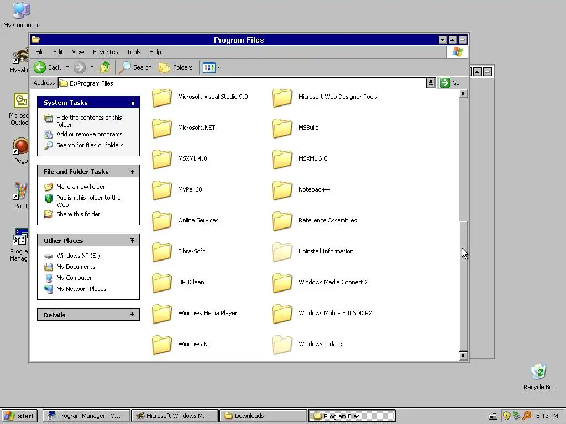The width and height of the screenshot is (566, 424).
Task: Go to Windows XP (E:) drive
Action: 78,256
